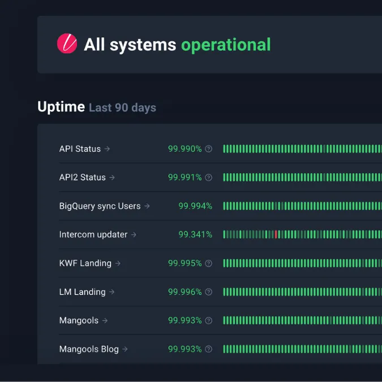
Task: Click the 99.990% uptime value
Action: 185,149
